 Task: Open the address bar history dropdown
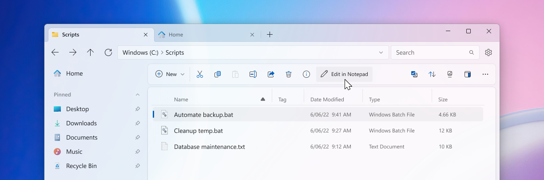[381, 52]
